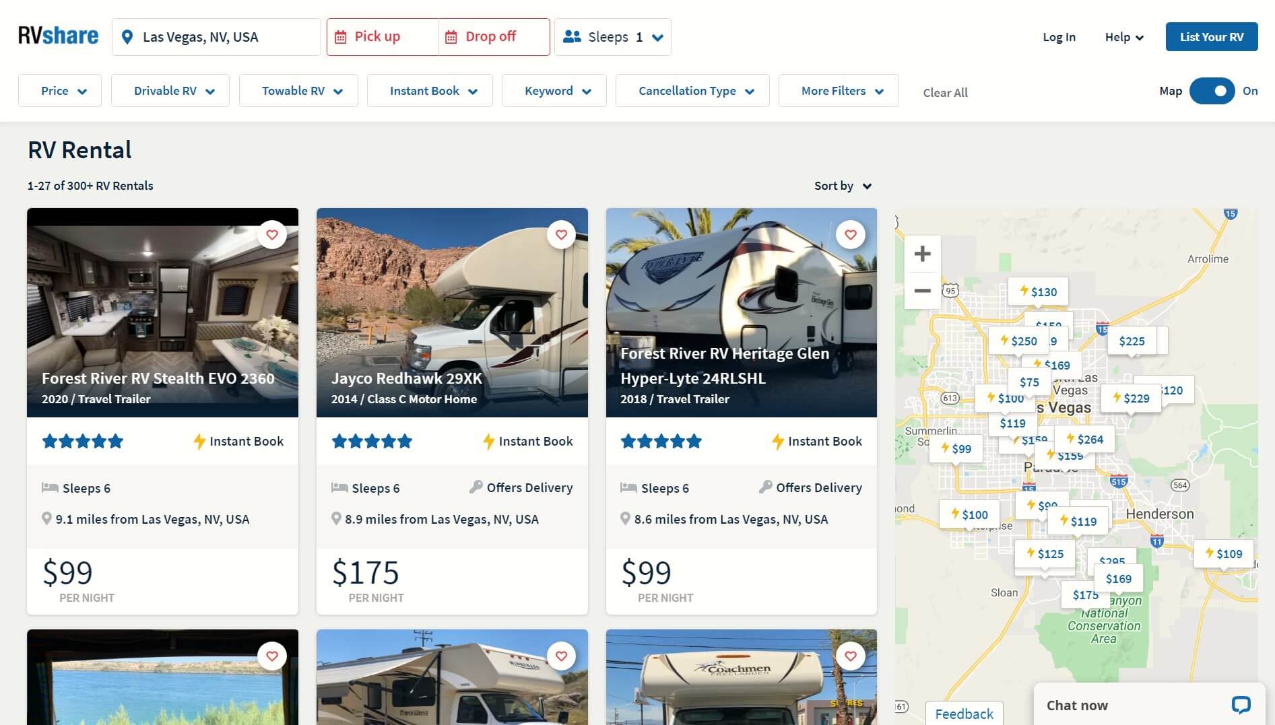Select the $264 map price marker
Viewport: 1275px width, 725px height.
(1084, 439)
